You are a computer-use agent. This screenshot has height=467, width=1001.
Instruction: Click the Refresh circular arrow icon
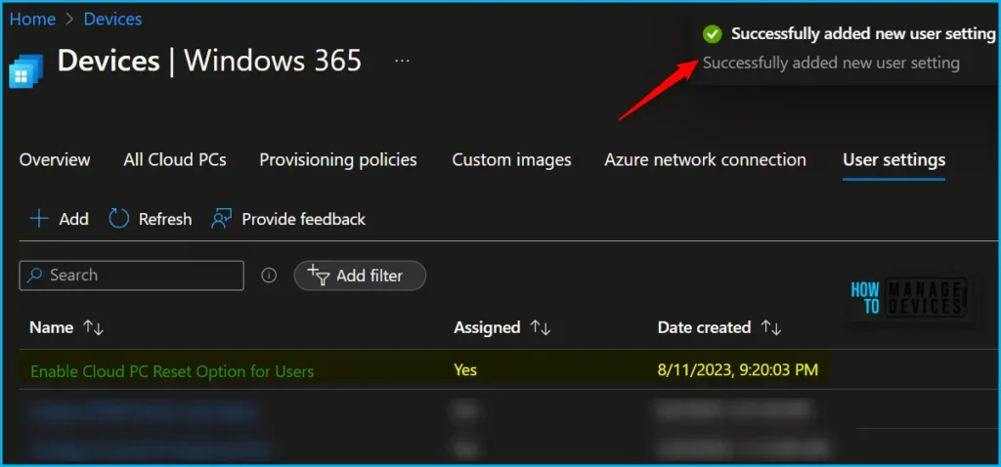tap(119, 219)
